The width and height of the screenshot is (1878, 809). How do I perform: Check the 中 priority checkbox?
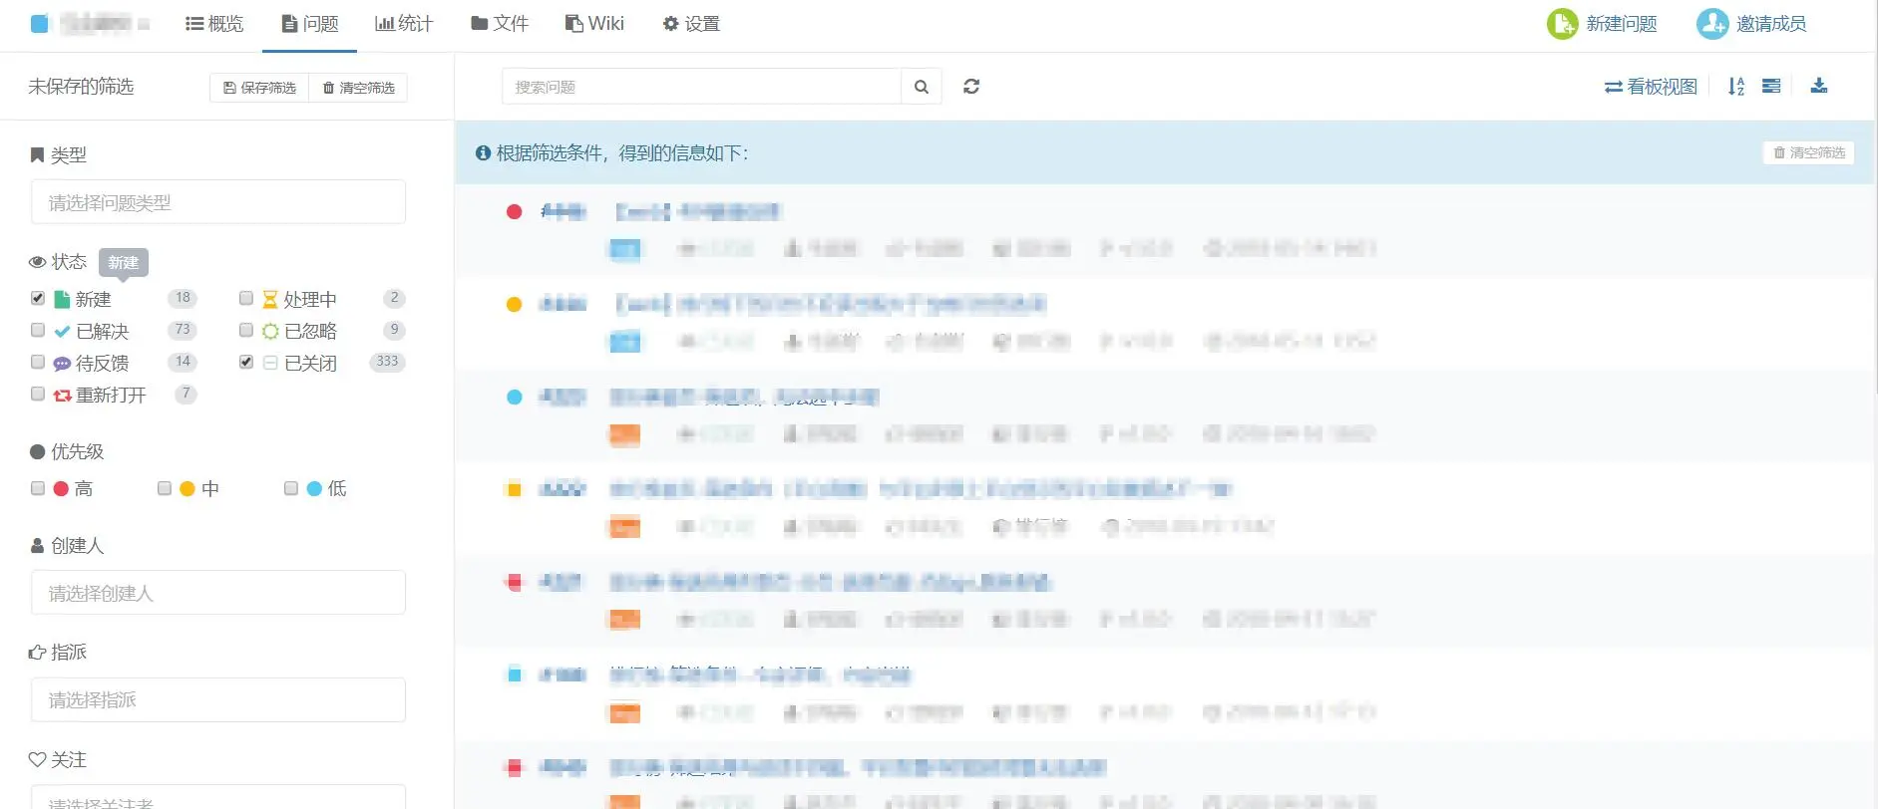[x=165, y=488]
